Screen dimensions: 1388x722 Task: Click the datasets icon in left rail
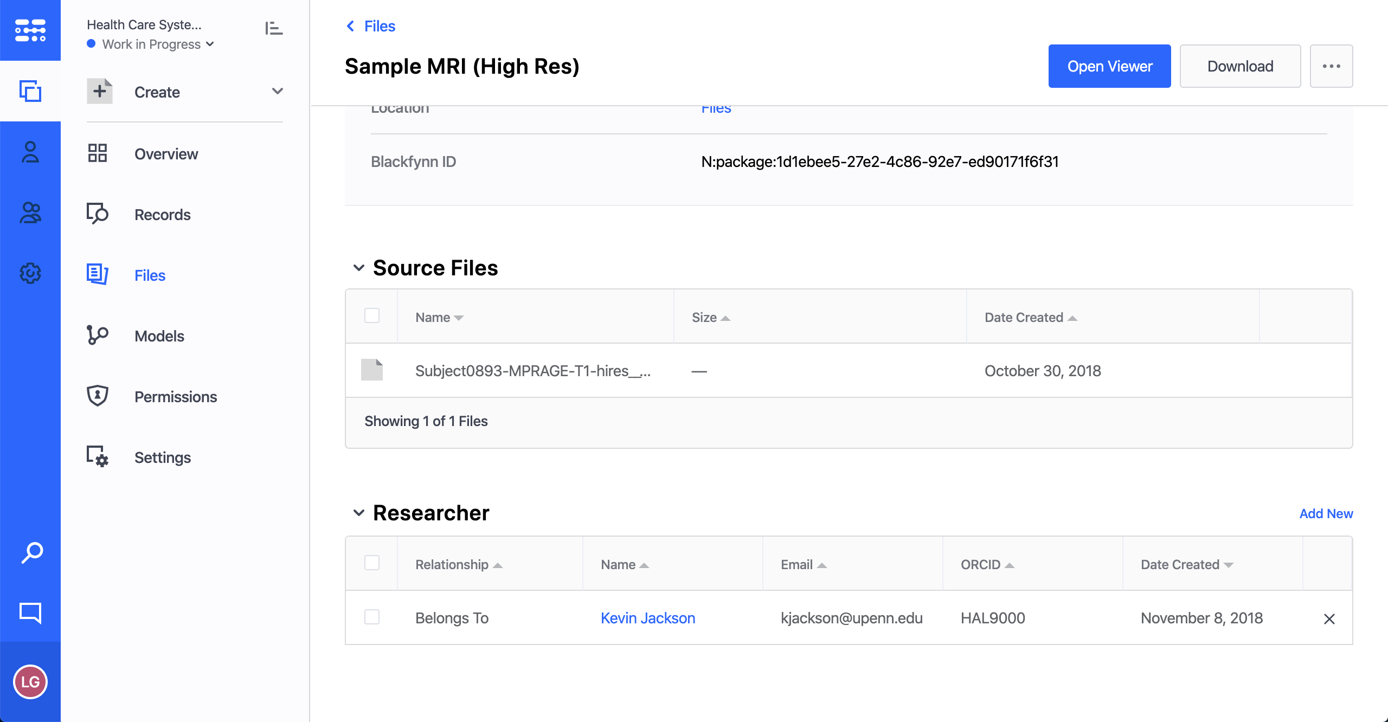tap(30, 91)
